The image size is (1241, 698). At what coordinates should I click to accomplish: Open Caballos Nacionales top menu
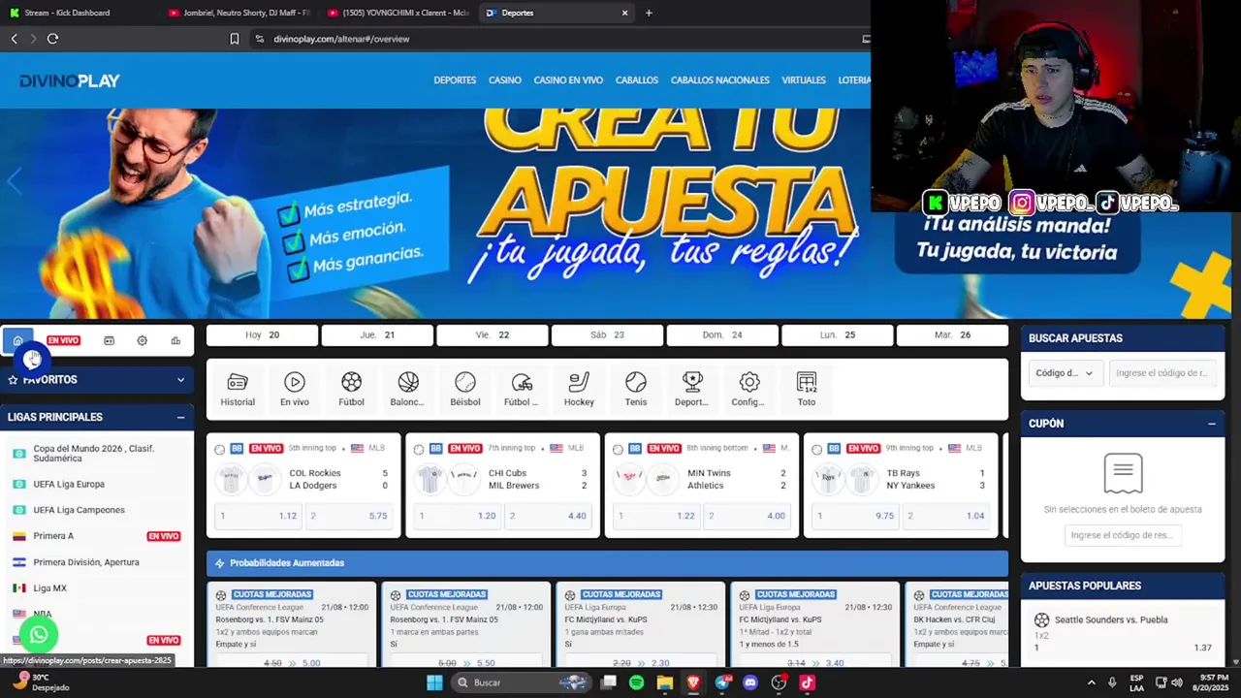pos(720,80)
